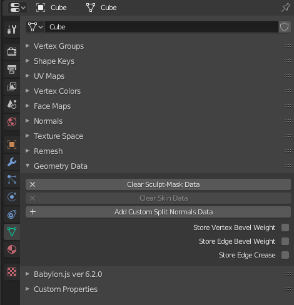Click the Custom Properties panel drag grip
The height and width of the screenshot is (305, 294).
[x=288, y=289]
